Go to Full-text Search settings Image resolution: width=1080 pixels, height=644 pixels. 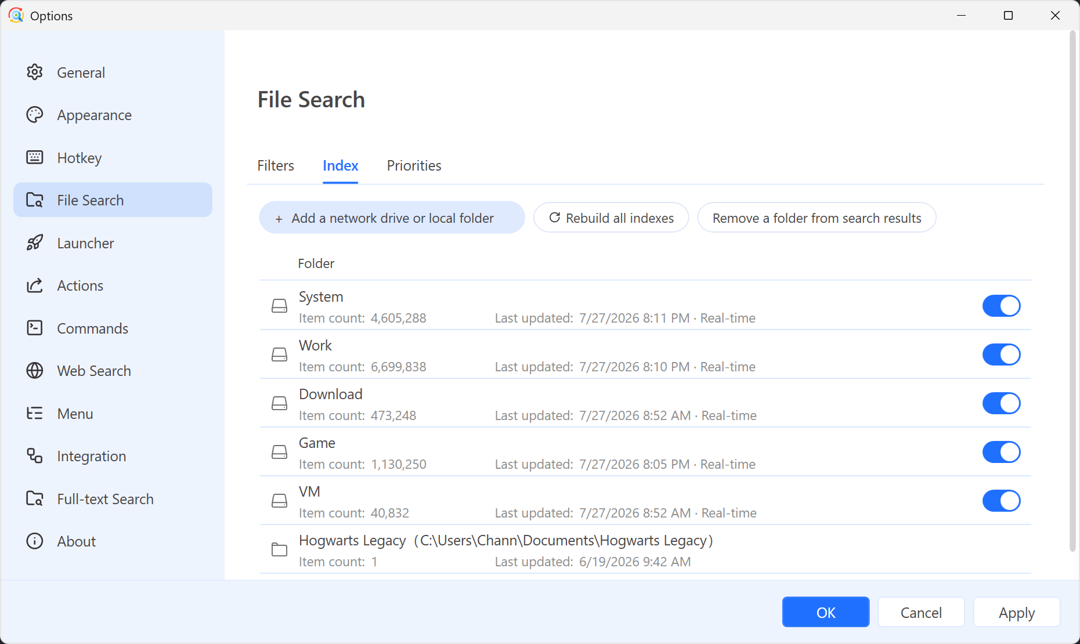pos(113,499)
